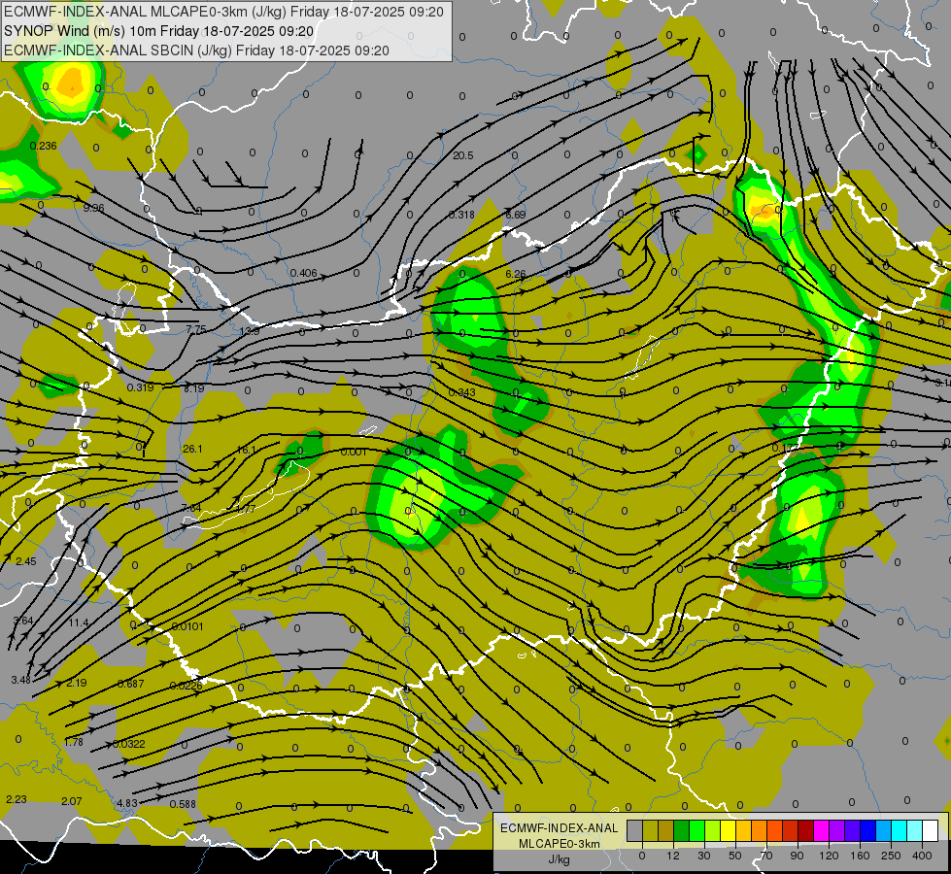951x874 pixels.
Task: Click the legend label MLCAPE0-3km
Action: point(559,844)
